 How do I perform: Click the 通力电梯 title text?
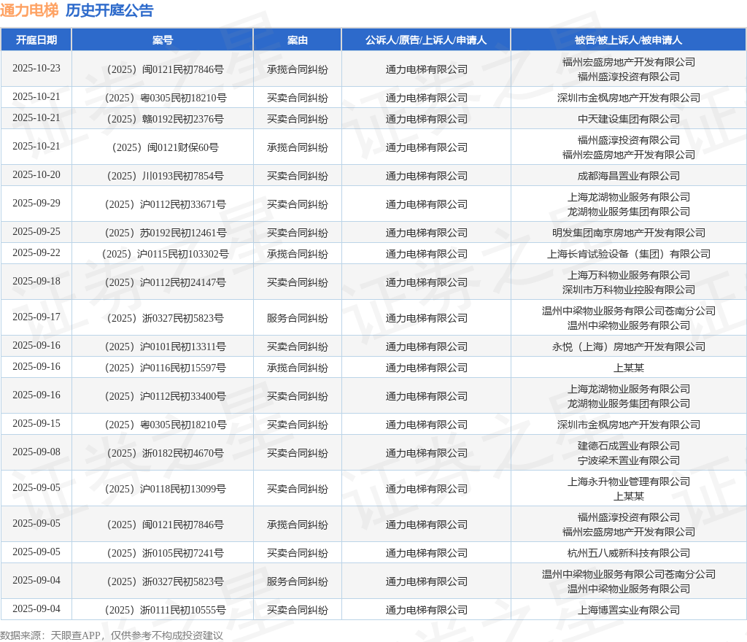pos(29,10)
